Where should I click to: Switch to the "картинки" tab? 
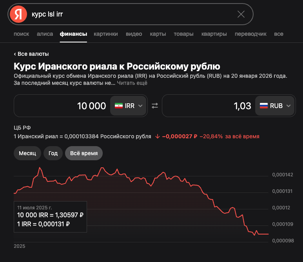(106, 34)
